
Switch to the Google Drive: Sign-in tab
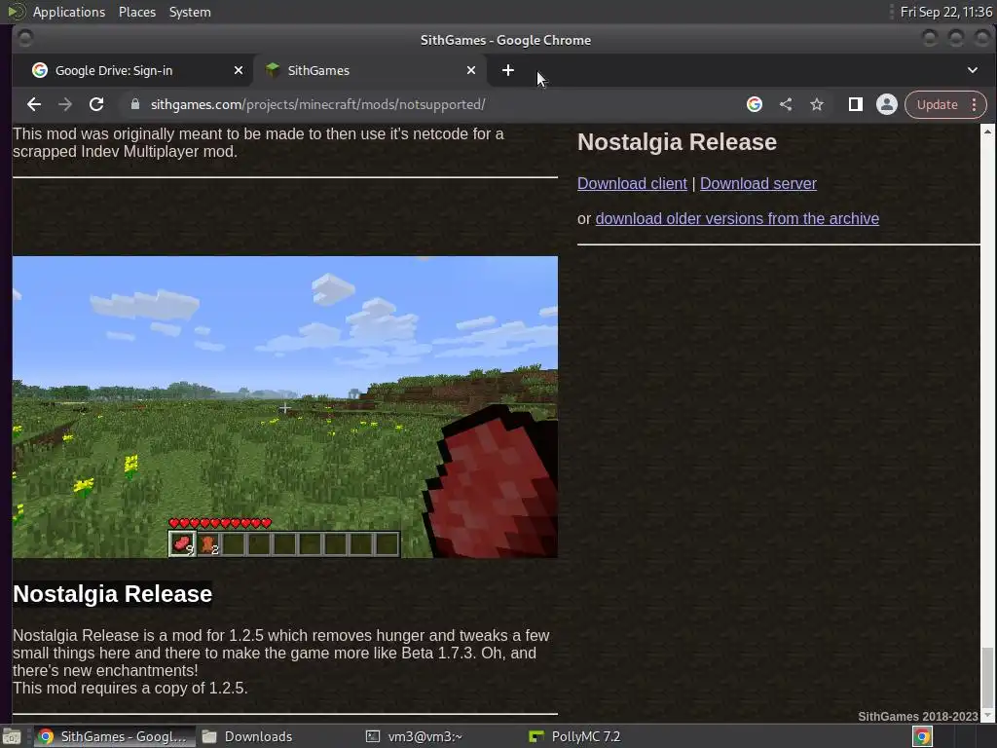[136, 70]
